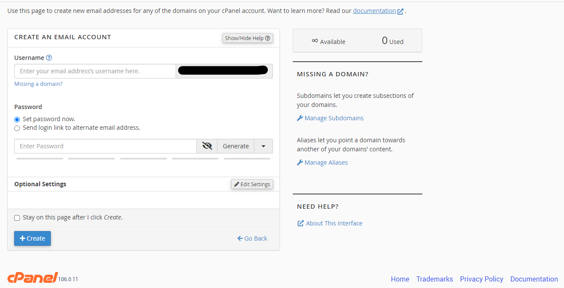Click the infinity Available quota indicator
This screenshot has height=288, width=564.
click(x=328, y=41)
